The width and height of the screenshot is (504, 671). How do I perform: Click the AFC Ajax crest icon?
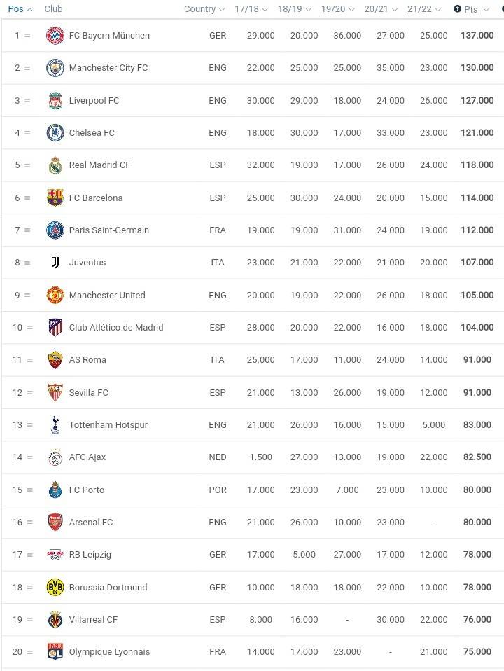[55, 457]
